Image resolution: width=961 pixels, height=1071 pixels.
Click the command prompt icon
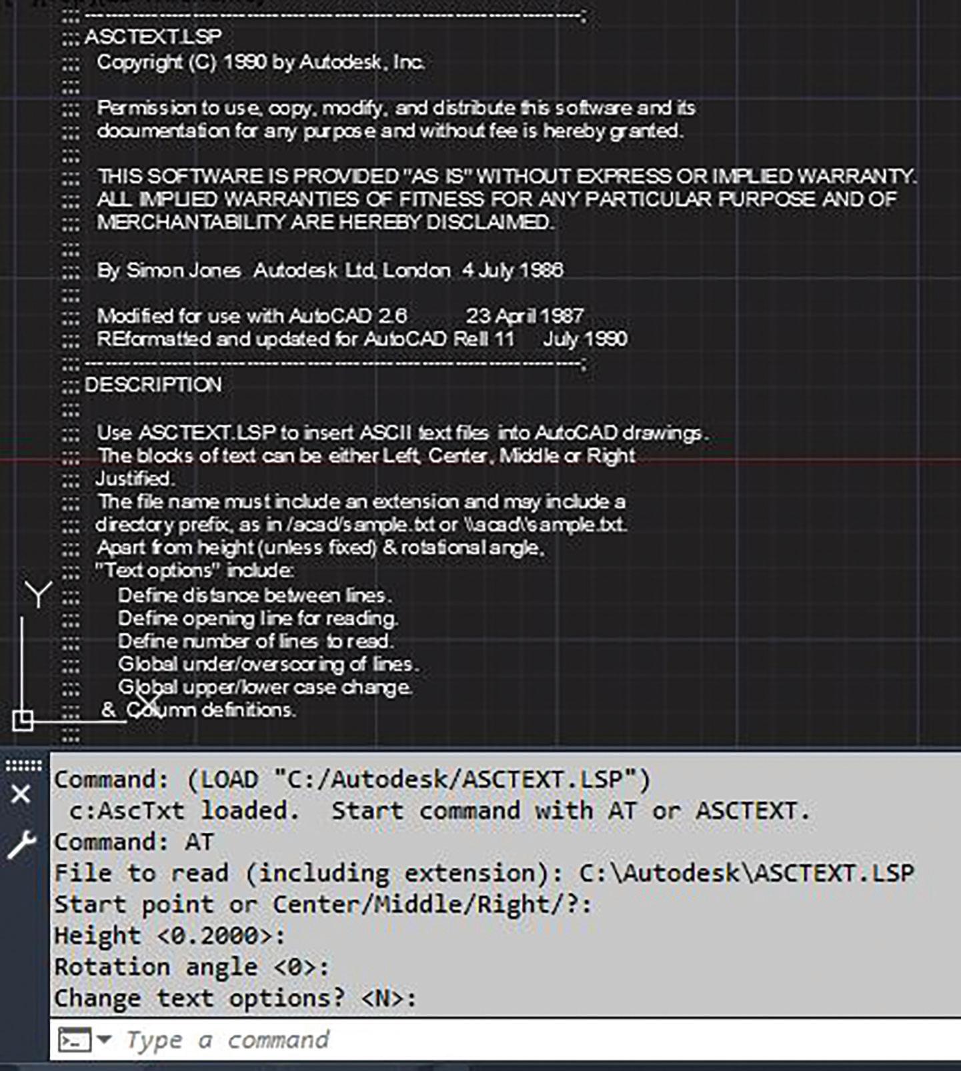75,1040
